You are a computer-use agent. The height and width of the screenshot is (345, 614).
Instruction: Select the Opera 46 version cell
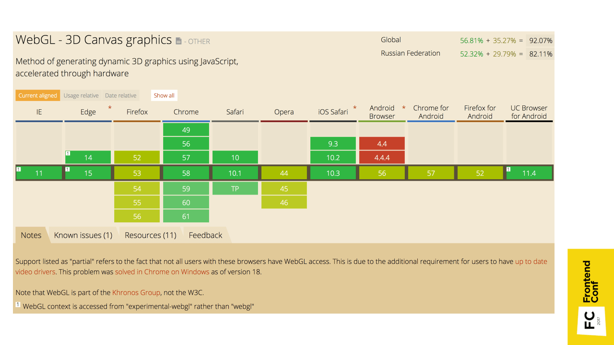point(284,203)
